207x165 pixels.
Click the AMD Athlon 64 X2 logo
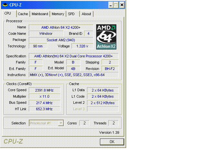click(106, 37)
